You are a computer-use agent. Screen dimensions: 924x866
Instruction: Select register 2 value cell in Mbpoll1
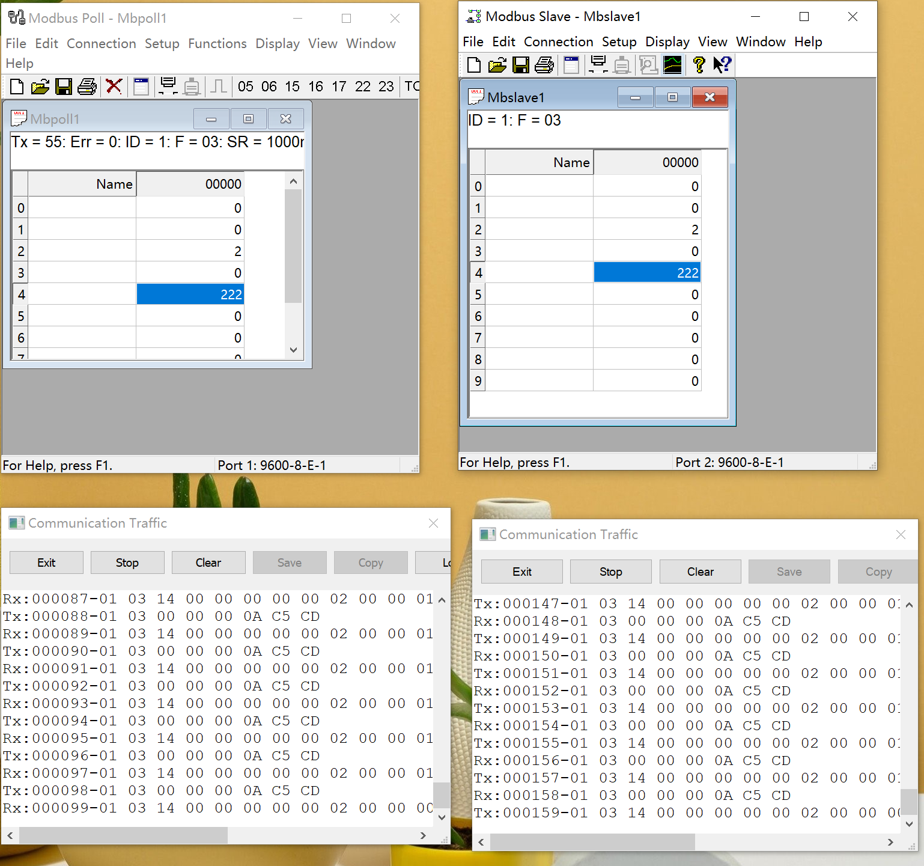point(190,251)
